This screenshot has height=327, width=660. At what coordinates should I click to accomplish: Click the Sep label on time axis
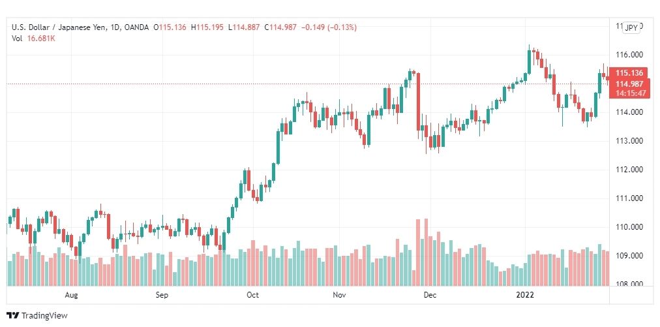(x=162, y=295)
